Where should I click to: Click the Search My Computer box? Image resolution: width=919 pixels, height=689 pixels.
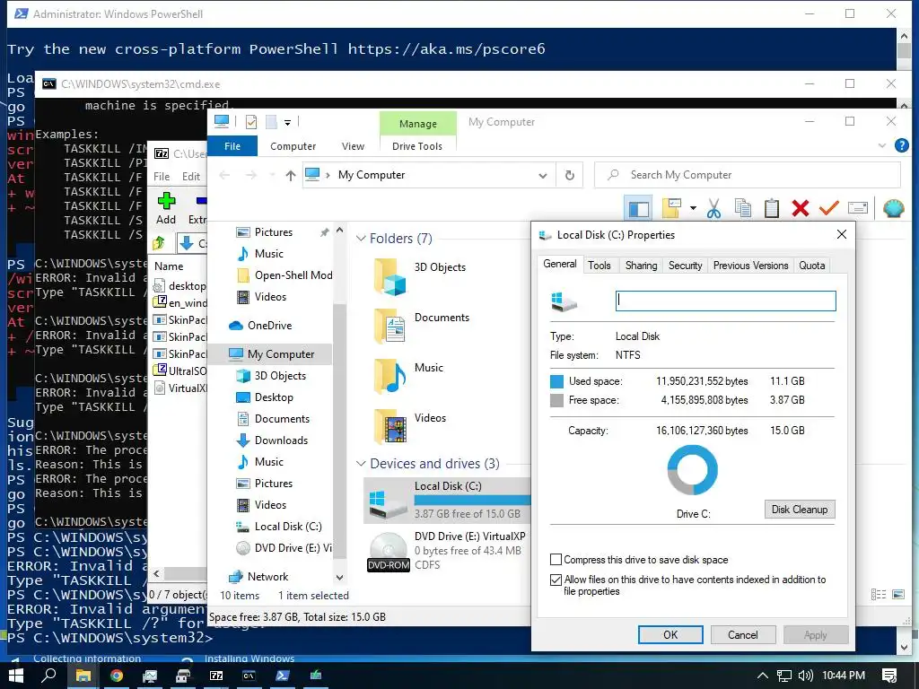(x=748, y=175)
